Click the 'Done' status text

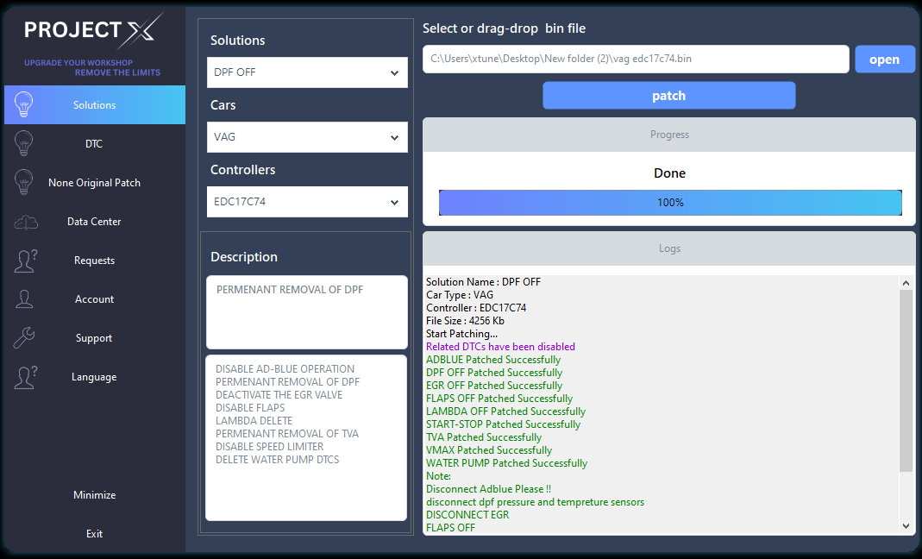(670, 173)
